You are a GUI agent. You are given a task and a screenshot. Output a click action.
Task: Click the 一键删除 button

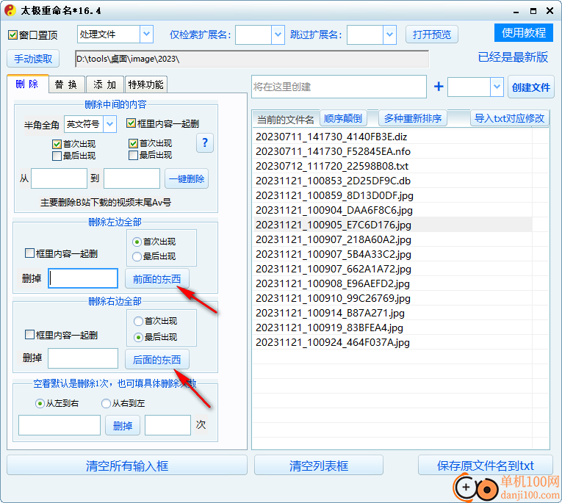pyautogui.click(x=187, y=178)
